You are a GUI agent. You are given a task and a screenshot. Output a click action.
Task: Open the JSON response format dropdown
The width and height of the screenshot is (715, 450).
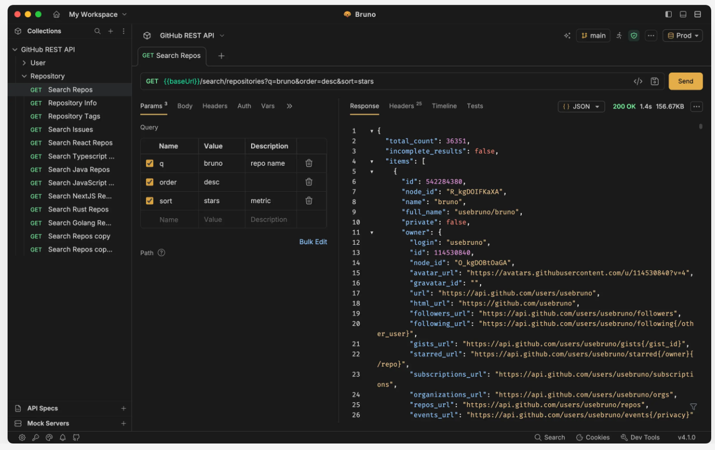(x=581, y=107)
